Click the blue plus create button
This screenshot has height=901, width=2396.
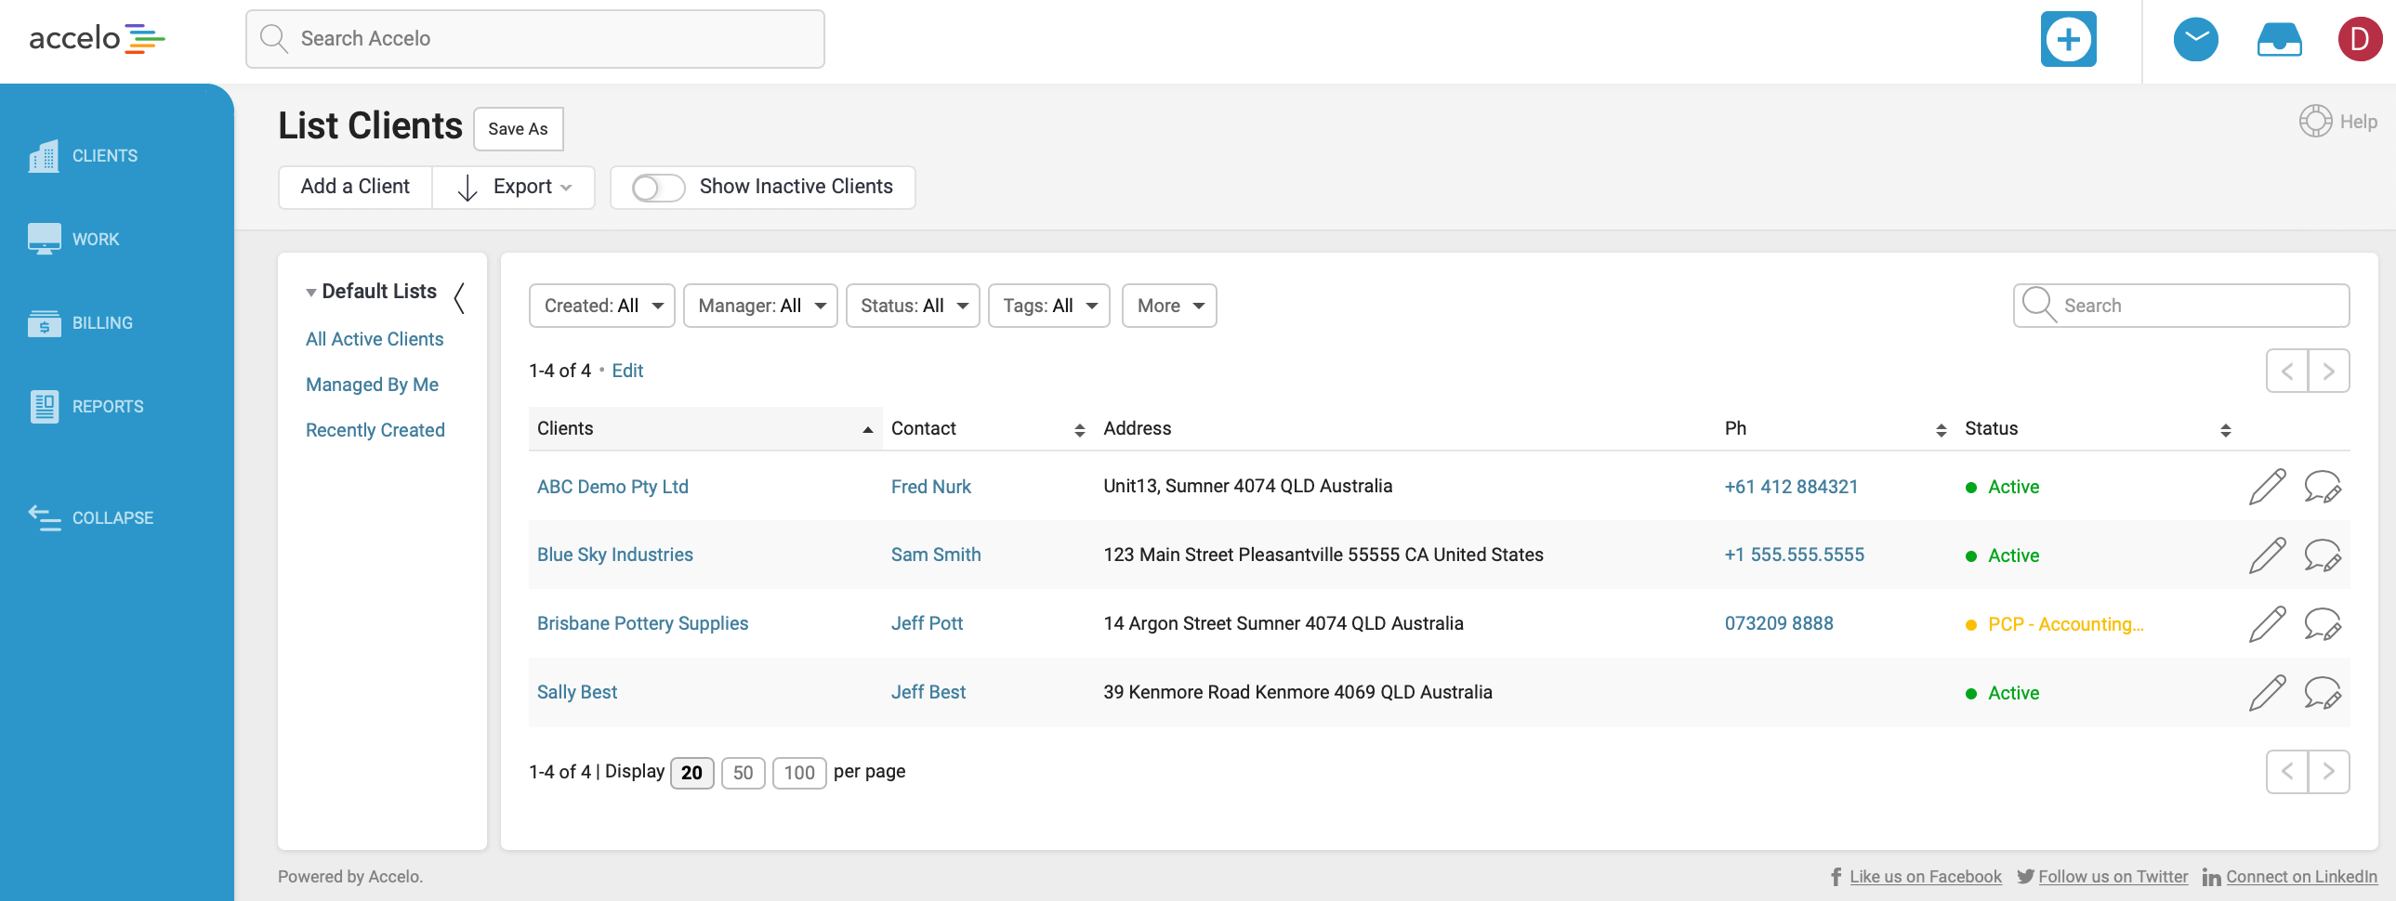(x=2068, y=39)
